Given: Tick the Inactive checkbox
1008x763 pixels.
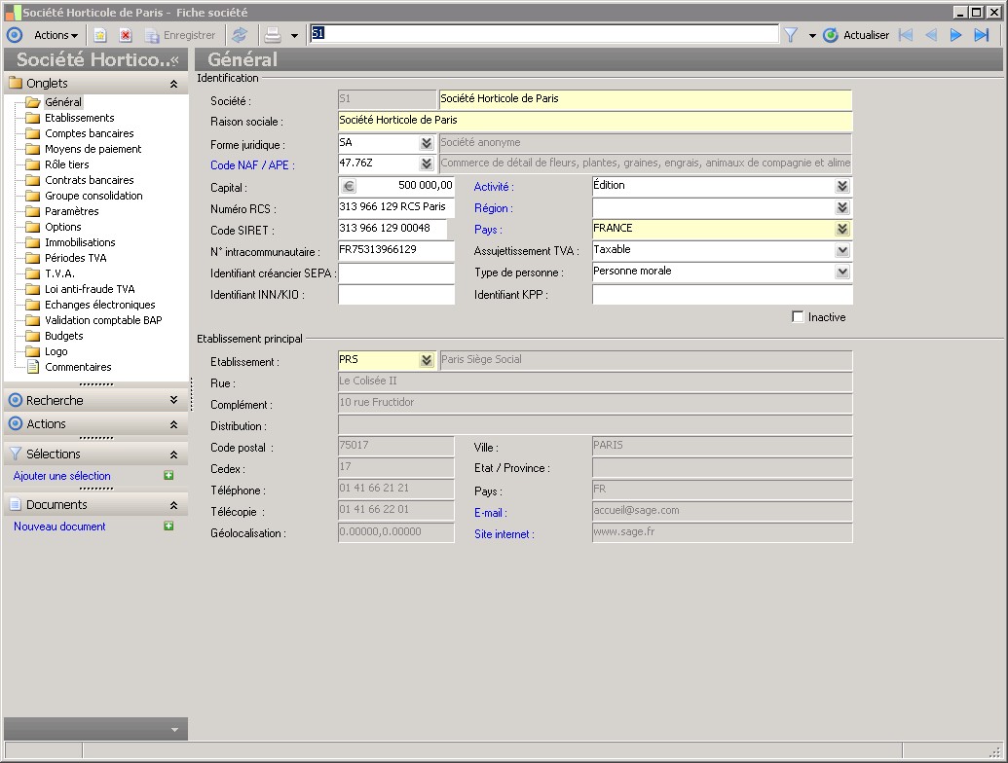Looking at the screenshot, I should coord(799,317).
